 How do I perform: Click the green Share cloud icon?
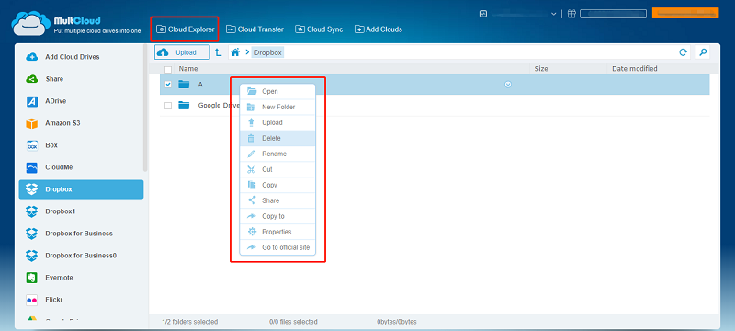click(31, 79)
